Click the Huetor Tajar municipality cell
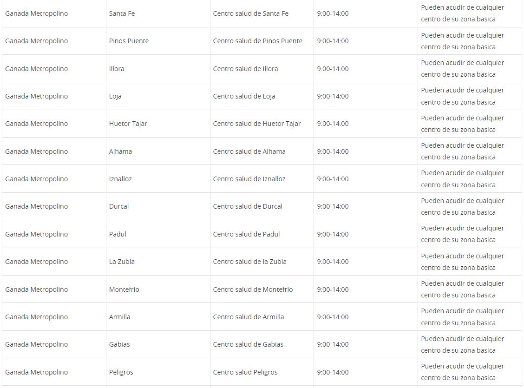The width and height of the screenshot is (524, 388). pyautogui.click(x=128, y=124)
